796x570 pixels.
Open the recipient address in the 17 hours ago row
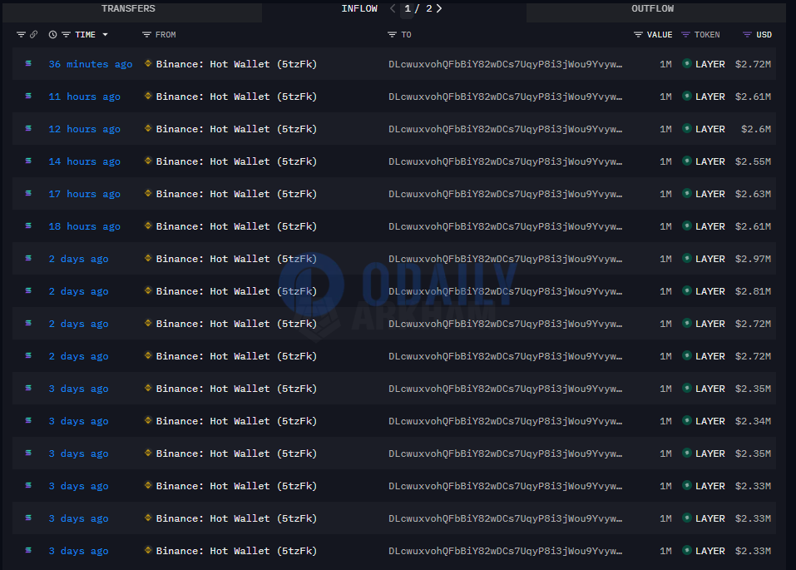pyautogui.click(x=506, y=194)
